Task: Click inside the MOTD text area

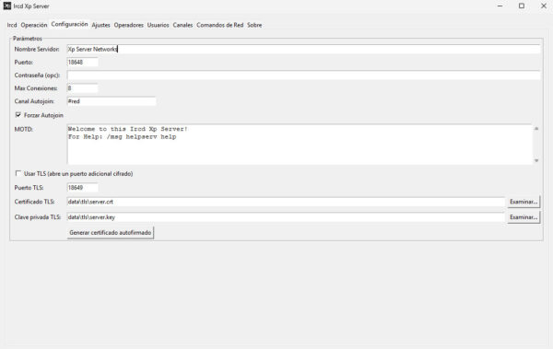Action: coord(300,145)
